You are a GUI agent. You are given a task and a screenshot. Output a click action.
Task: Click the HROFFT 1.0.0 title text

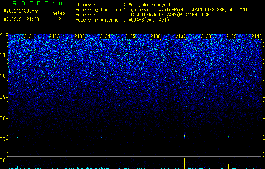[x=33, y=3]
